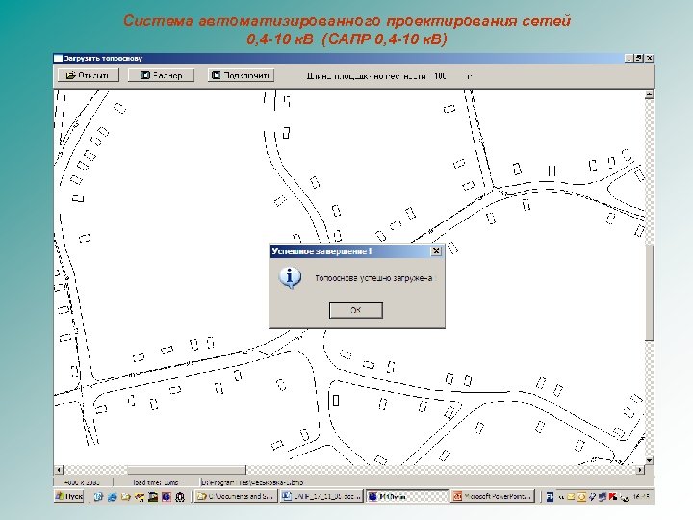693x520 pixels.
Task: Click the horizontal scrollbar left arrow
Action: coord(59,470)
